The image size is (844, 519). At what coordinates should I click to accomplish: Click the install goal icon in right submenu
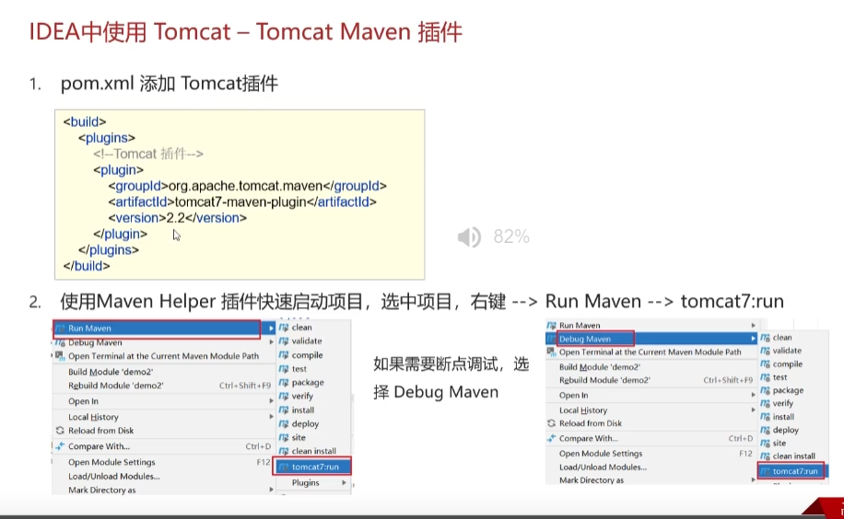click(765, 417)
